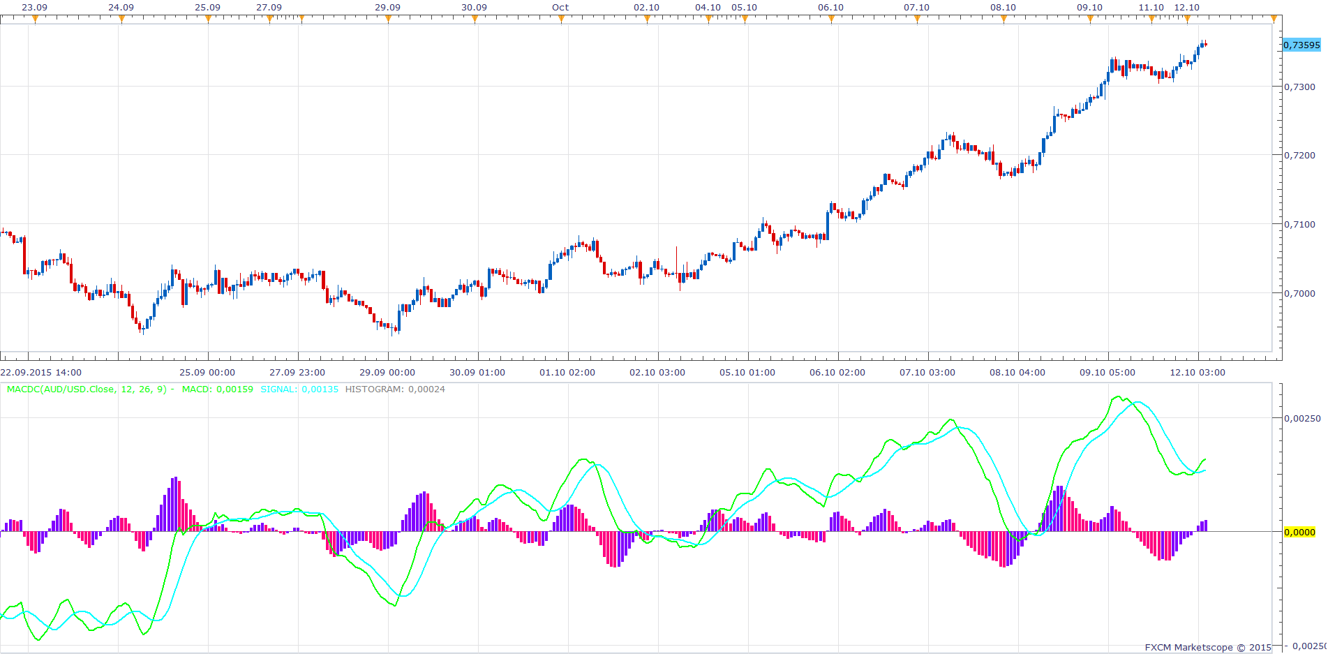Select the orange triangle marker for 29.09
Image resolution: width=1328 pixels, height=654 pixels.
click(x=388, y=19)
